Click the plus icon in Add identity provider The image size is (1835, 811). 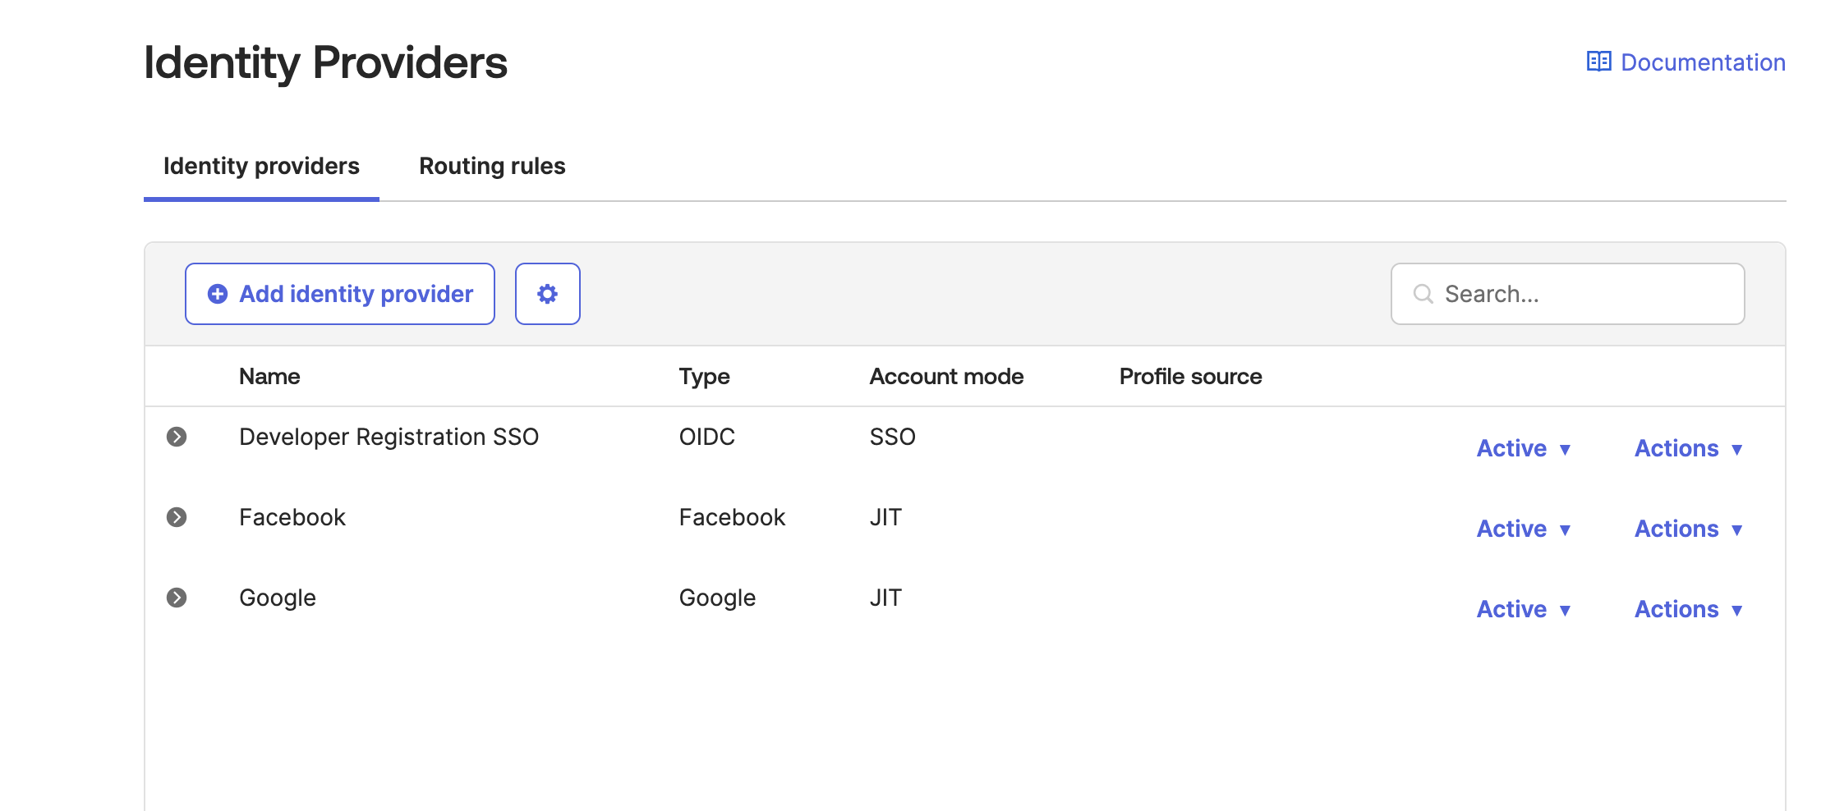coord(218,294)
